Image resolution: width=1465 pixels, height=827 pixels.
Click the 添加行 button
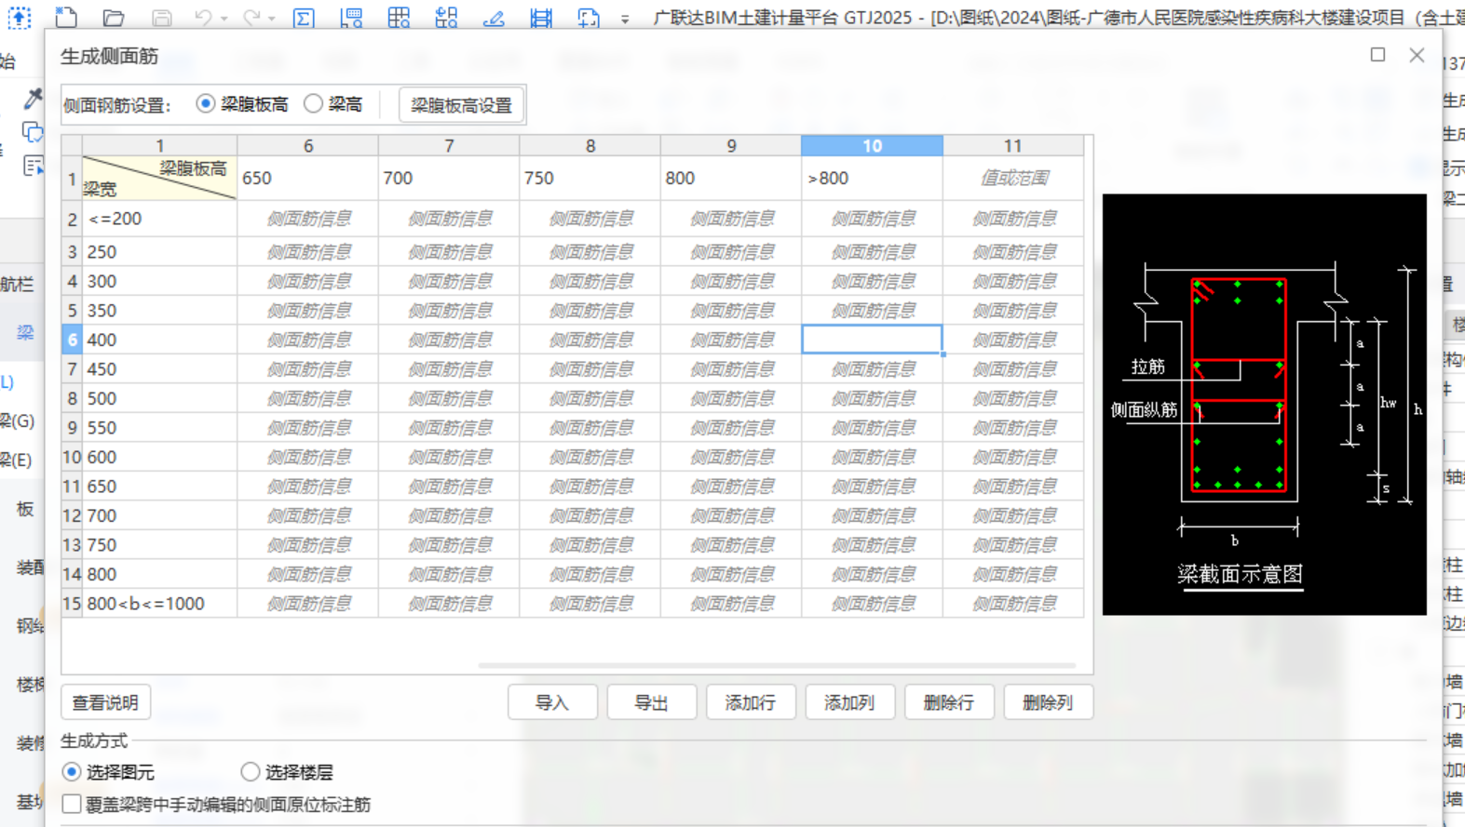click(751, 702)
